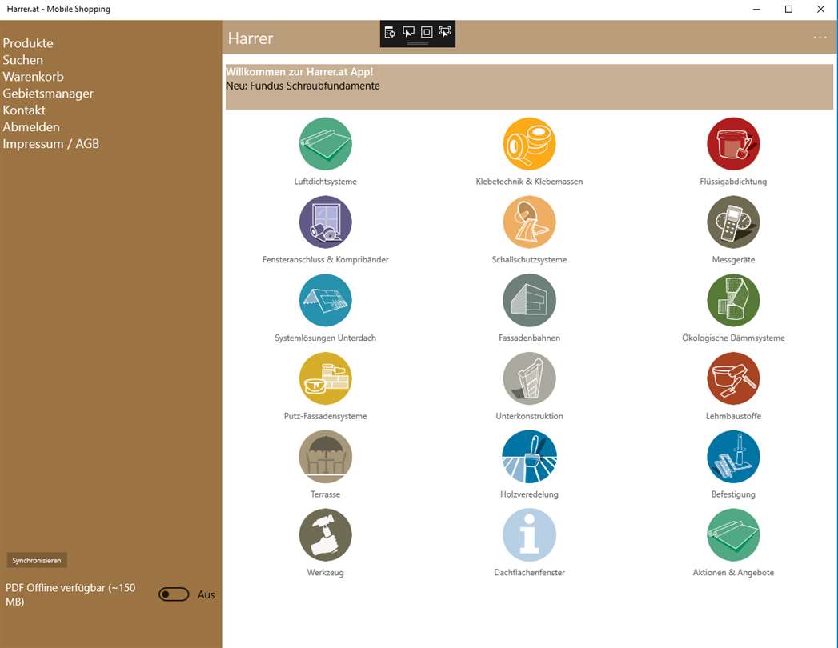Screen dimensions: 838x648
Task: Select Gebietsmanager in the sidebar
Action: pyautogui.click(x=48, y=94)
